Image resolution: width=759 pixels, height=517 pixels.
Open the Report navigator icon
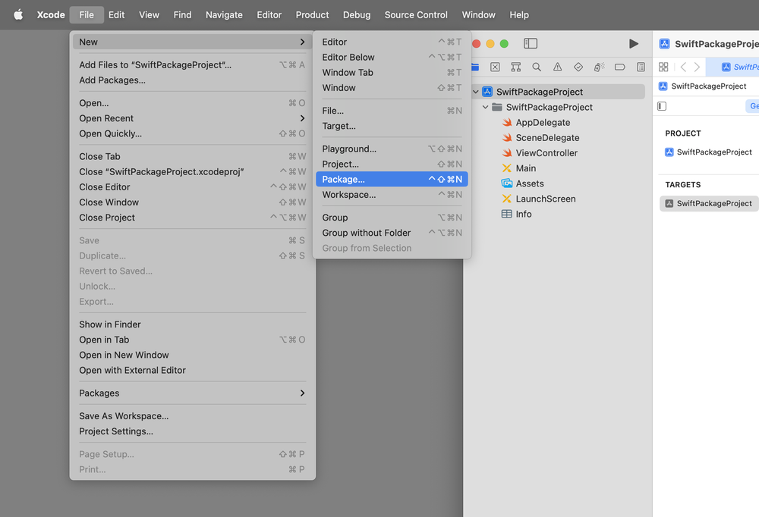coord(641,67)
